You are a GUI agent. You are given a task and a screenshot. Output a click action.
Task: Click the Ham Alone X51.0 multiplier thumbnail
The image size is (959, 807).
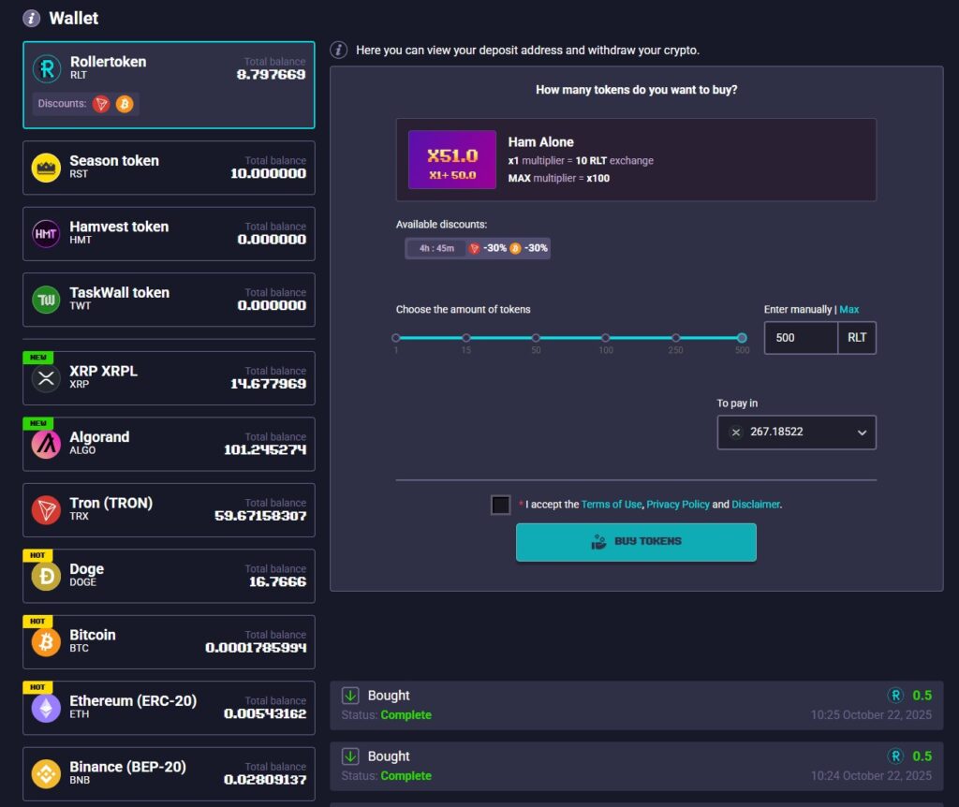(452, 160)
